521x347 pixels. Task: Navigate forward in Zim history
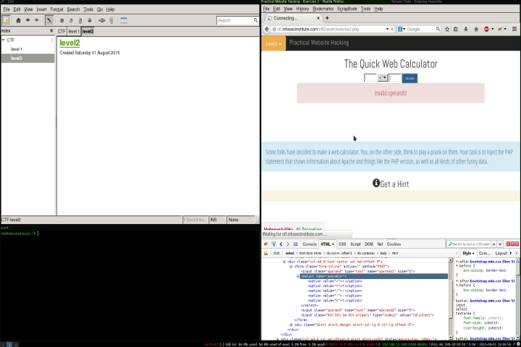(x=37, y=20)
